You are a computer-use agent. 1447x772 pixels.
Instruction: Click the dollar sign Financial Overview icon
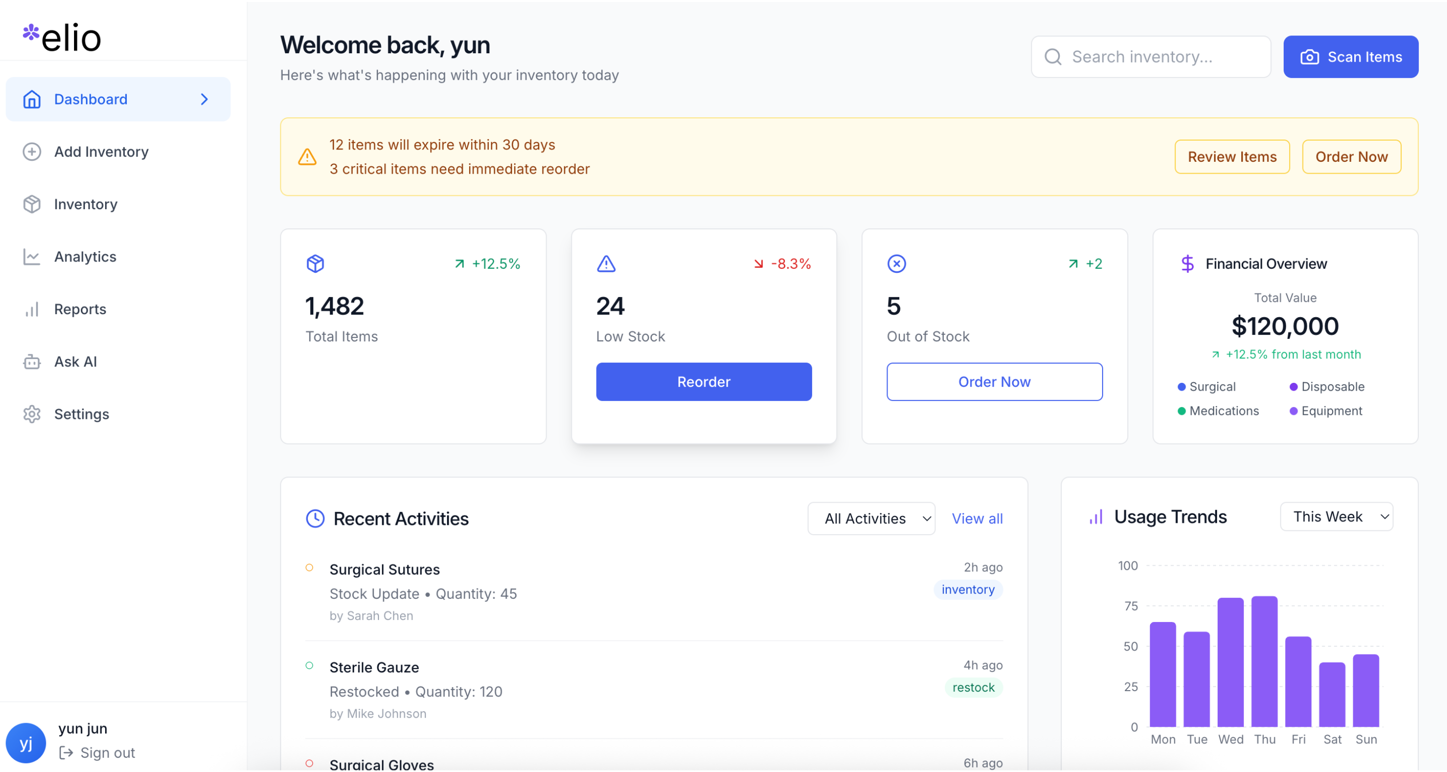1188,264
